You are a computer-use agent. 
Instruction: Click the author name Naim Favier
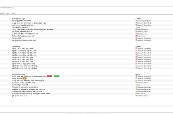click(x=142, y=36)
